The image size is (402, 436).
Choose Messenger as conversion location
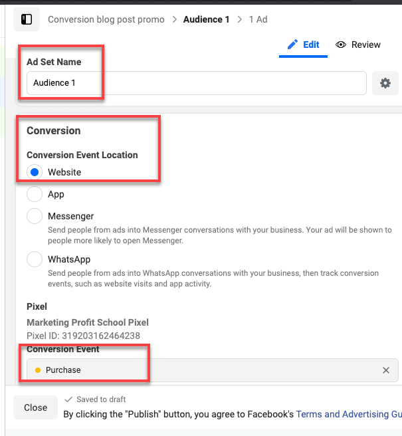click(35, 216)
